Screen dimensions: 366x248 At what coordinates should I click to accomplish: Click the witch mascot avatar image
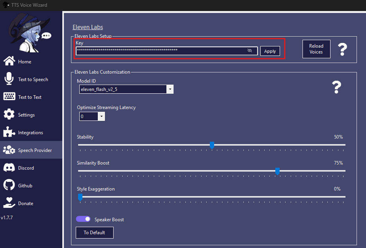[x=30, y=33]
